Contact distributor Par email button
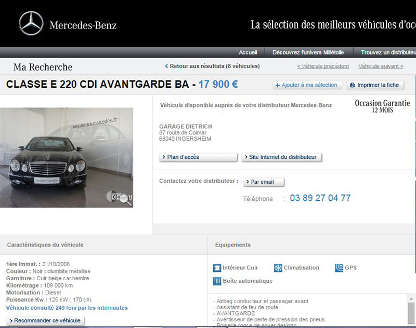 point(264,182)
